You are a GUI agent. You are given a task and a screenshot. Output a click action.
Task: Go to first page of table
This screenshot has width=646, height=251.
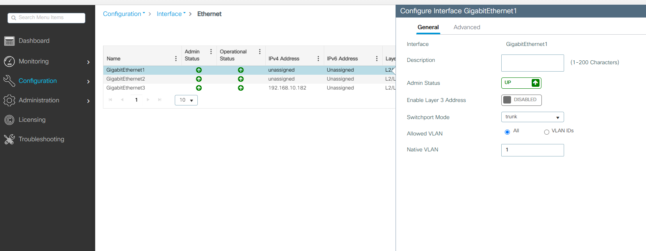click(110, 100)
